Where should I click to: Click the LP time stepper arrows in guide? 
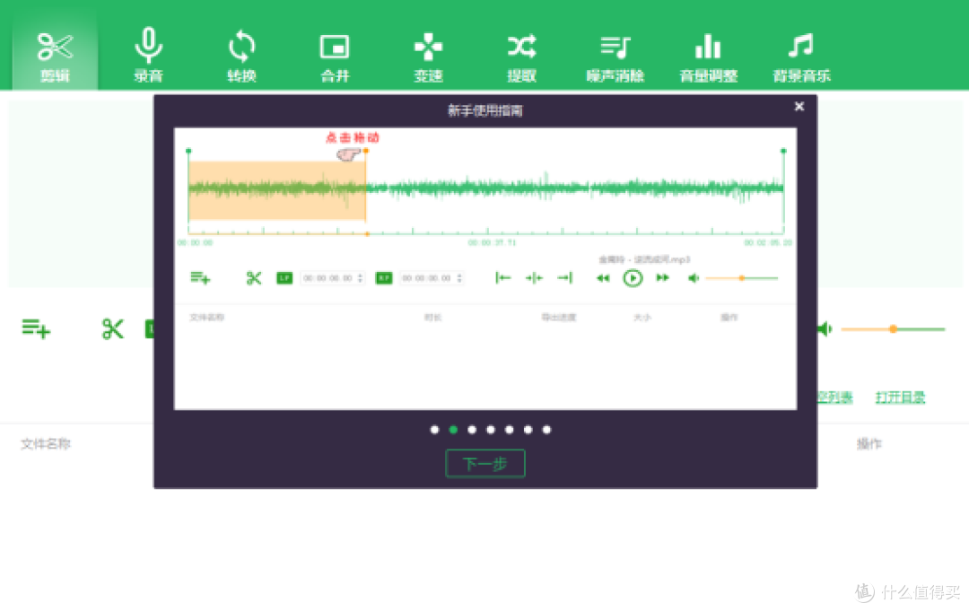361,278
